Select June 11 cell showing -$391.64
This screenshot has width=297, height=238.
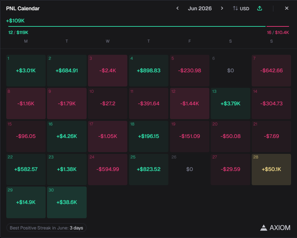[148, 103]
